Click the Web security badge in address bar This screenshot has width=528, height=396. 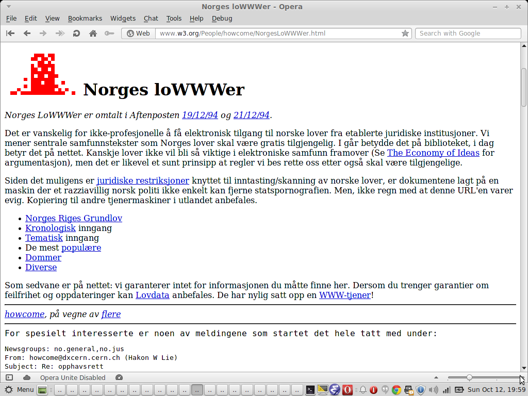(138, 34)
